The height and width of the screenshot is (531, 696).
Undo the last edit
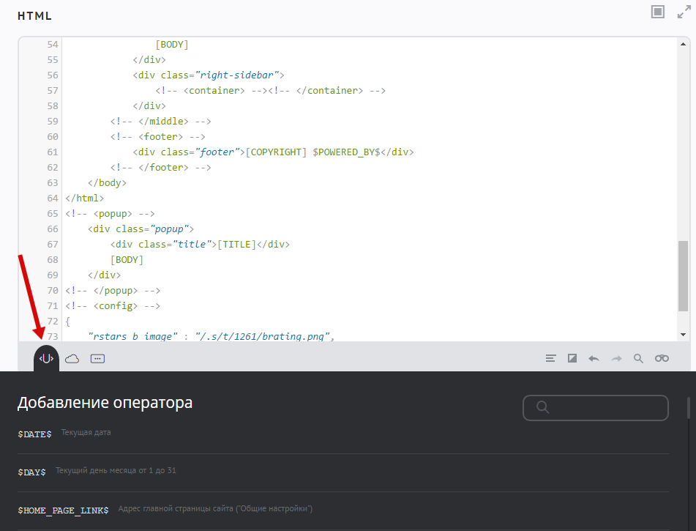594,358
